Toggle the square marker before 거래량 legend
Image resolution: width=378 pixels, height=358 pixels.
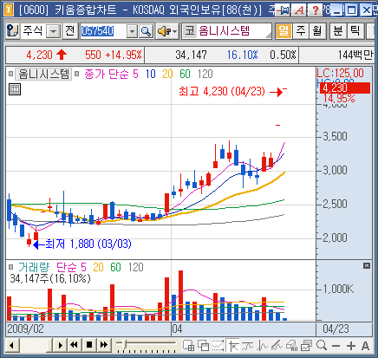pos(11,267)
